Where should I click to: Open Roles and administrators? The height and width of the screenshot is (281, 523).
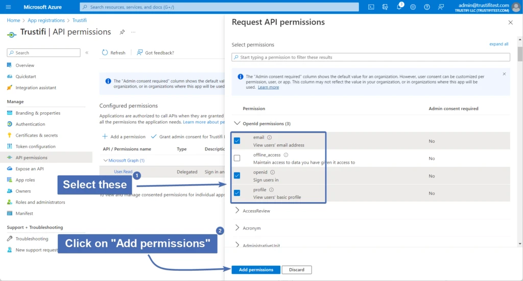[40, 202]
